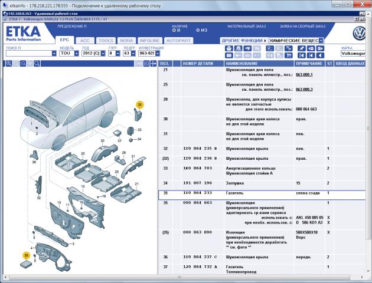Jump to first record icon
This screenshot has width=372, height=283.
[x=311, y=55]
